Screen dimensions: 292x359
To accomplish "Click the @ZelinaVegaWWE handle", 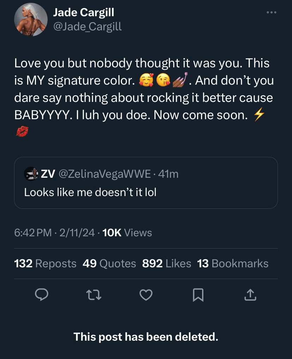I will coord(104,174).
